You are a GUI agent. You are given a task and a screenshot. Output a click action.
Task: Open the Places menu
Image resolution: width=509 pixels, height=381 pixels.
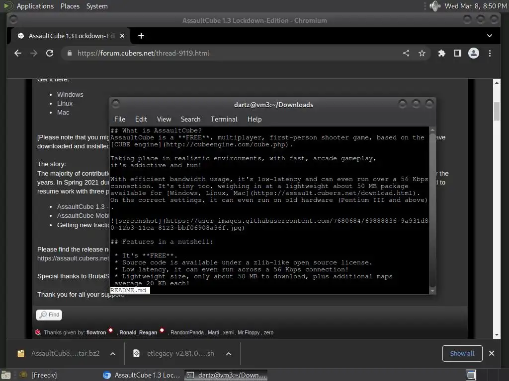pyautogui.click(x=70, y=6)
